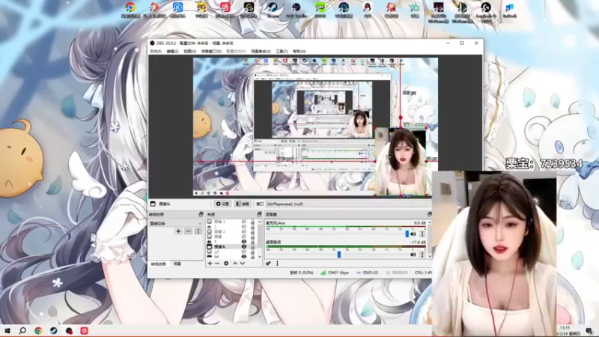599x337 pixels.
Task: Remove scene transition with minus
Action: (189, 231)
